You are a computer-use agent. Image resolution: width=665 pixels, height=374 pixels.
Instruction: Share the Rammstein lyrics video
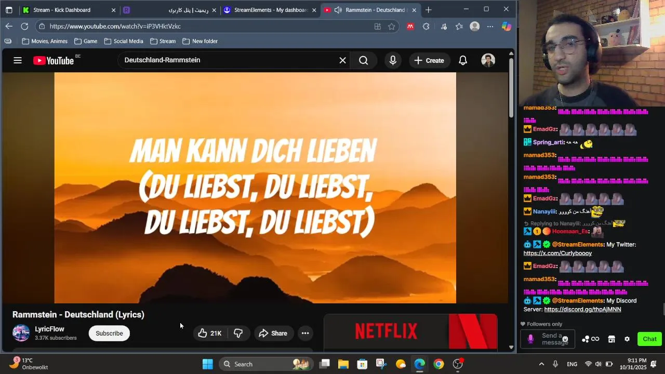point(273,333)
